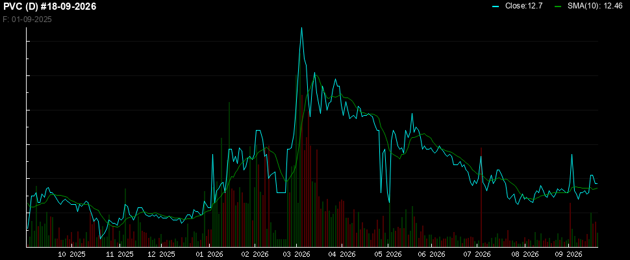Click the 12 2025 date axis label

coord(162,254)
